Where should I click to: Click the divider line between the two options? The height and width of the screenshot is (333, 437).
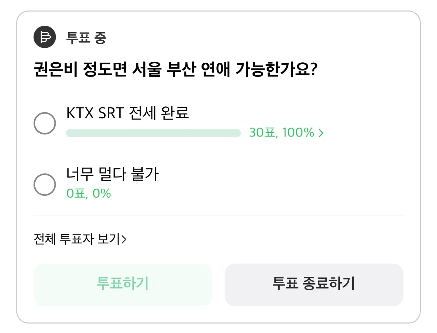pyautogui.click(x=218, y=154)
